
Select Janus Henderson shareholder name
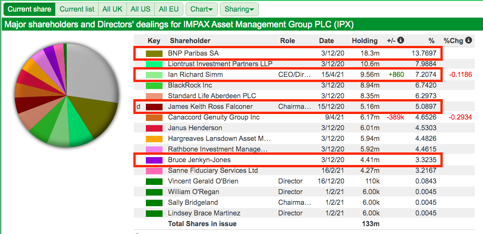(195, 128)
